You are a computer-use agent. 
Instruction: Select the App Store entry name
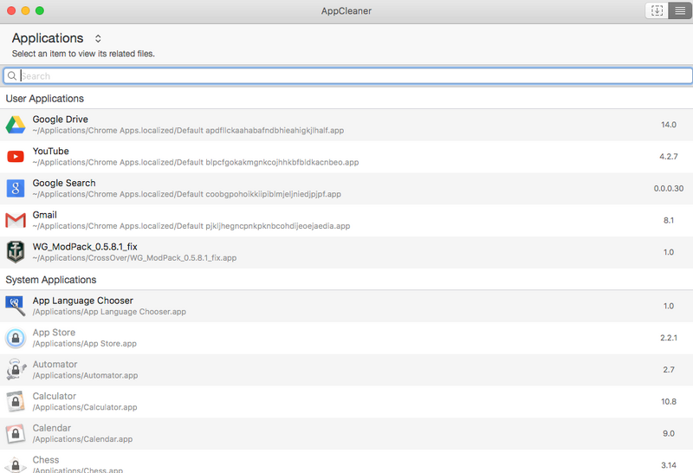pyautogui.click(x=54, y=333)
